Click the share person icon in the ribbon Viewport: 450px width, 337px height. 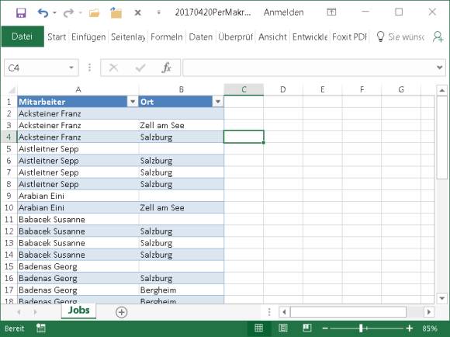coord(438,36)
